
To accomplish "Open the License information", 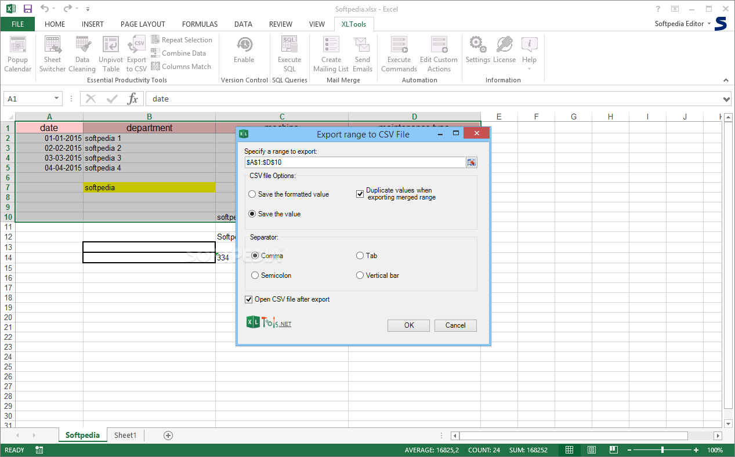I will [x=505, y=50].
